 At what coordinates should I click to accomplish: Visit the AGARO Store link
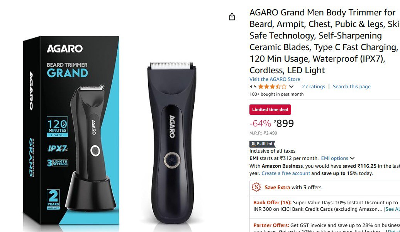pos(275,79)
